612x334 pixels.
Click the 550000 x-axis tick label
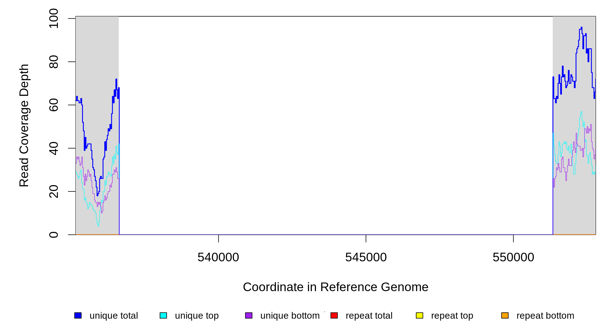(513, 257)
